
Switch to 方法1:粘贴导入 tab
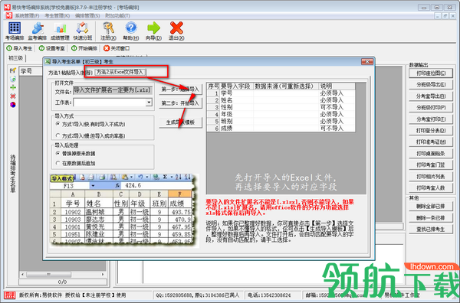(71, 73)
